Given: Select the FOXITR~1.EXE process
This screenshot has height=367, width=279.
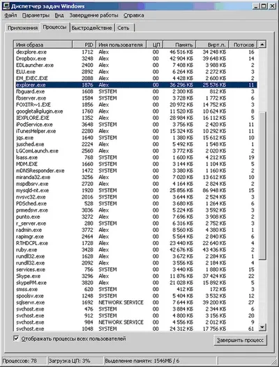Looking at the screenshot, I should [x=135, y=104].
